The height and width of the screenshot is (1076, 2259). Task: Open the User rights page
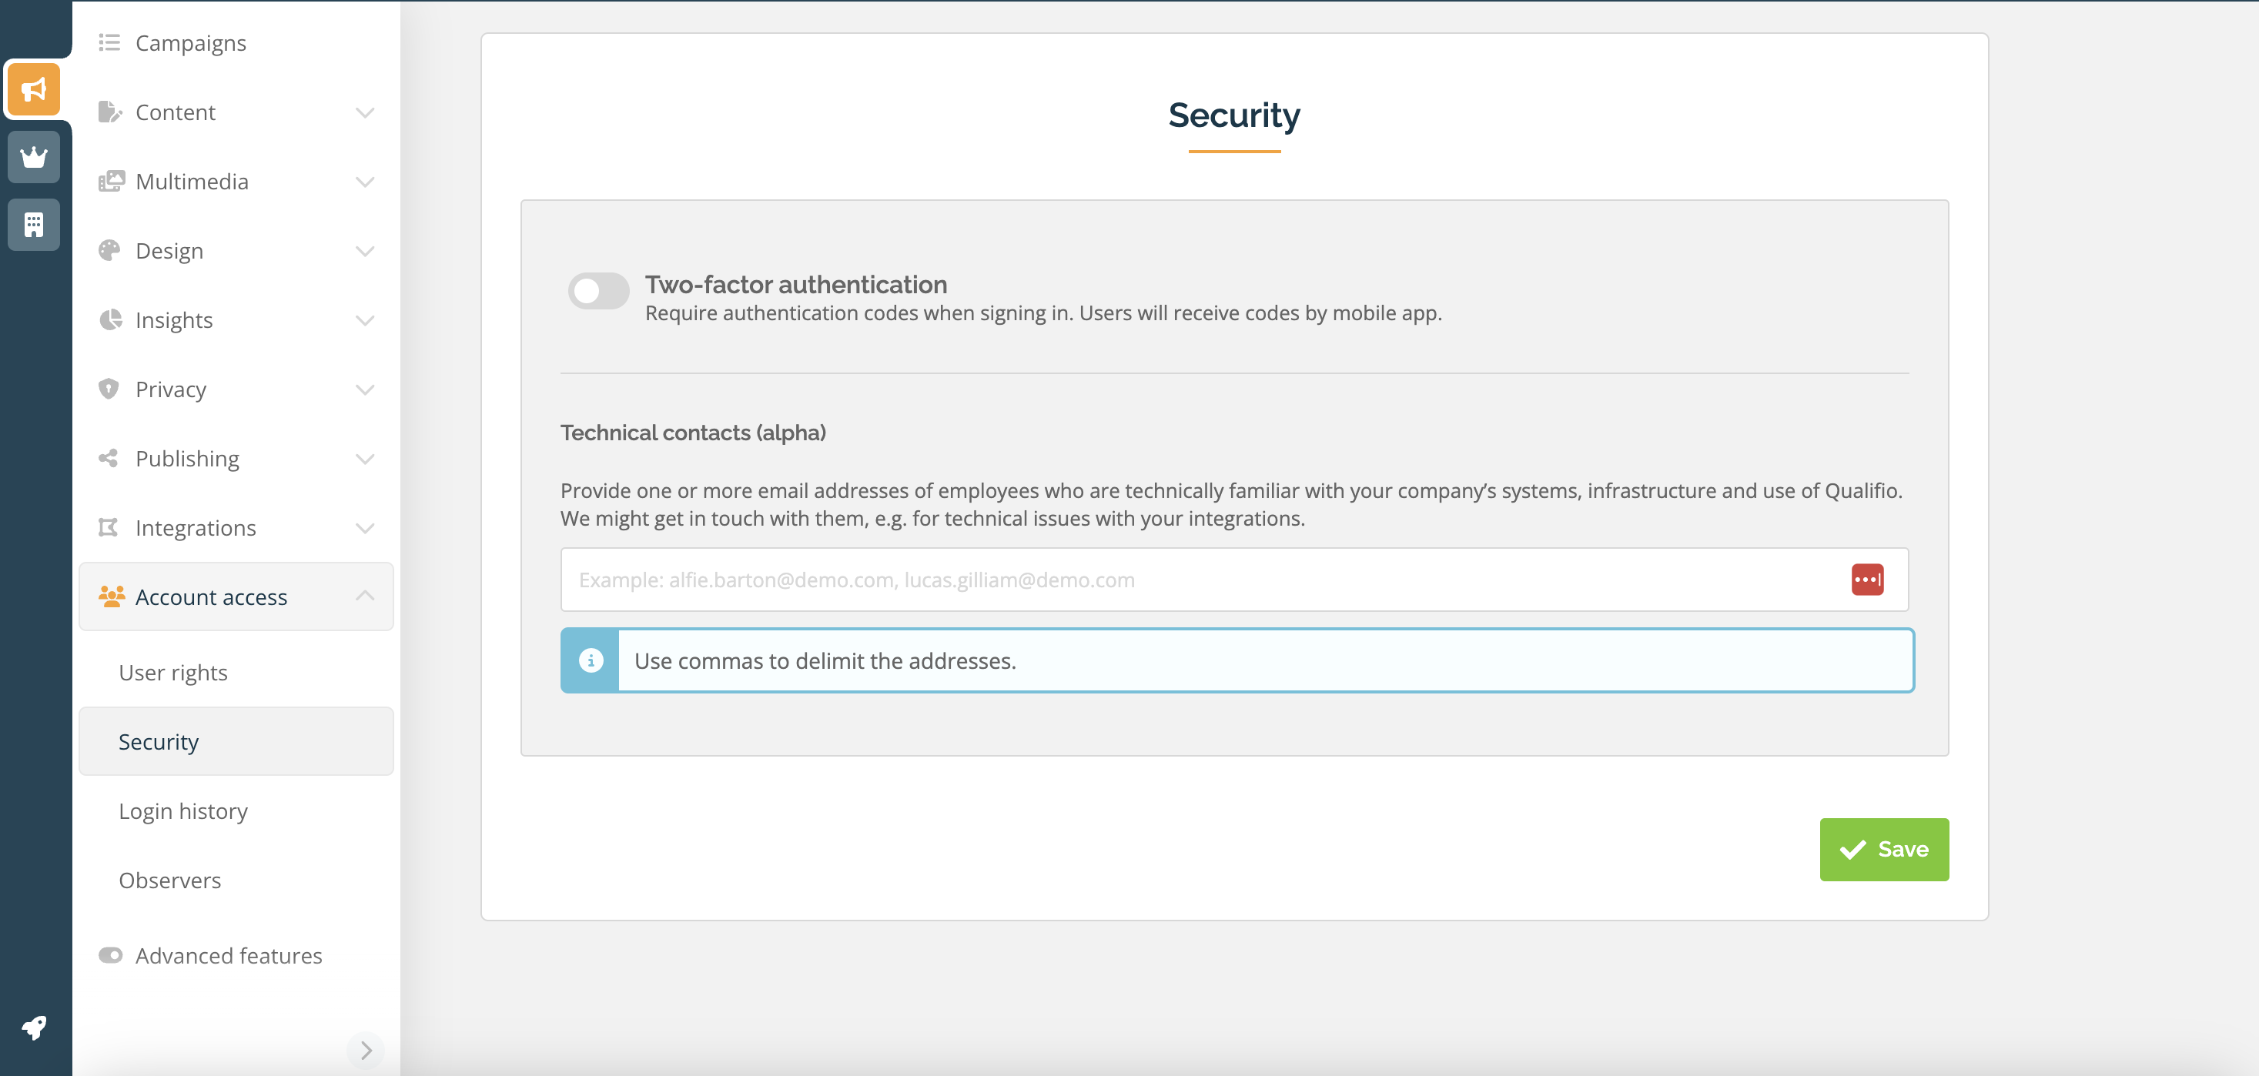coord(174,673)
